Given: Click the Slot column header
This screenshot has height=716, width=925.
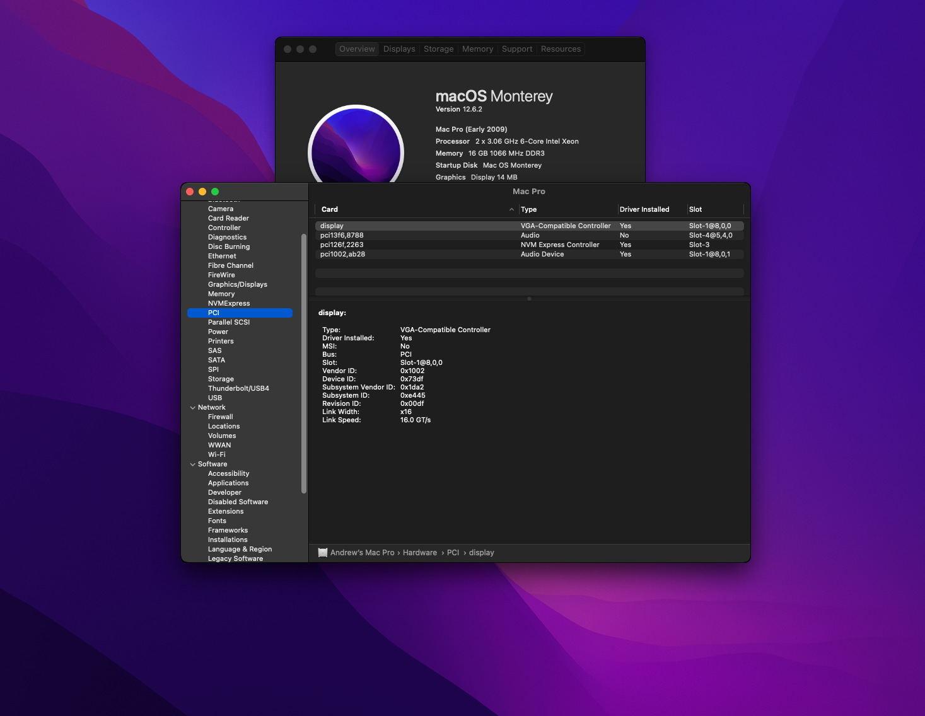Looking at the screenshot, I should pyautogui.click(x=695, y=210).
